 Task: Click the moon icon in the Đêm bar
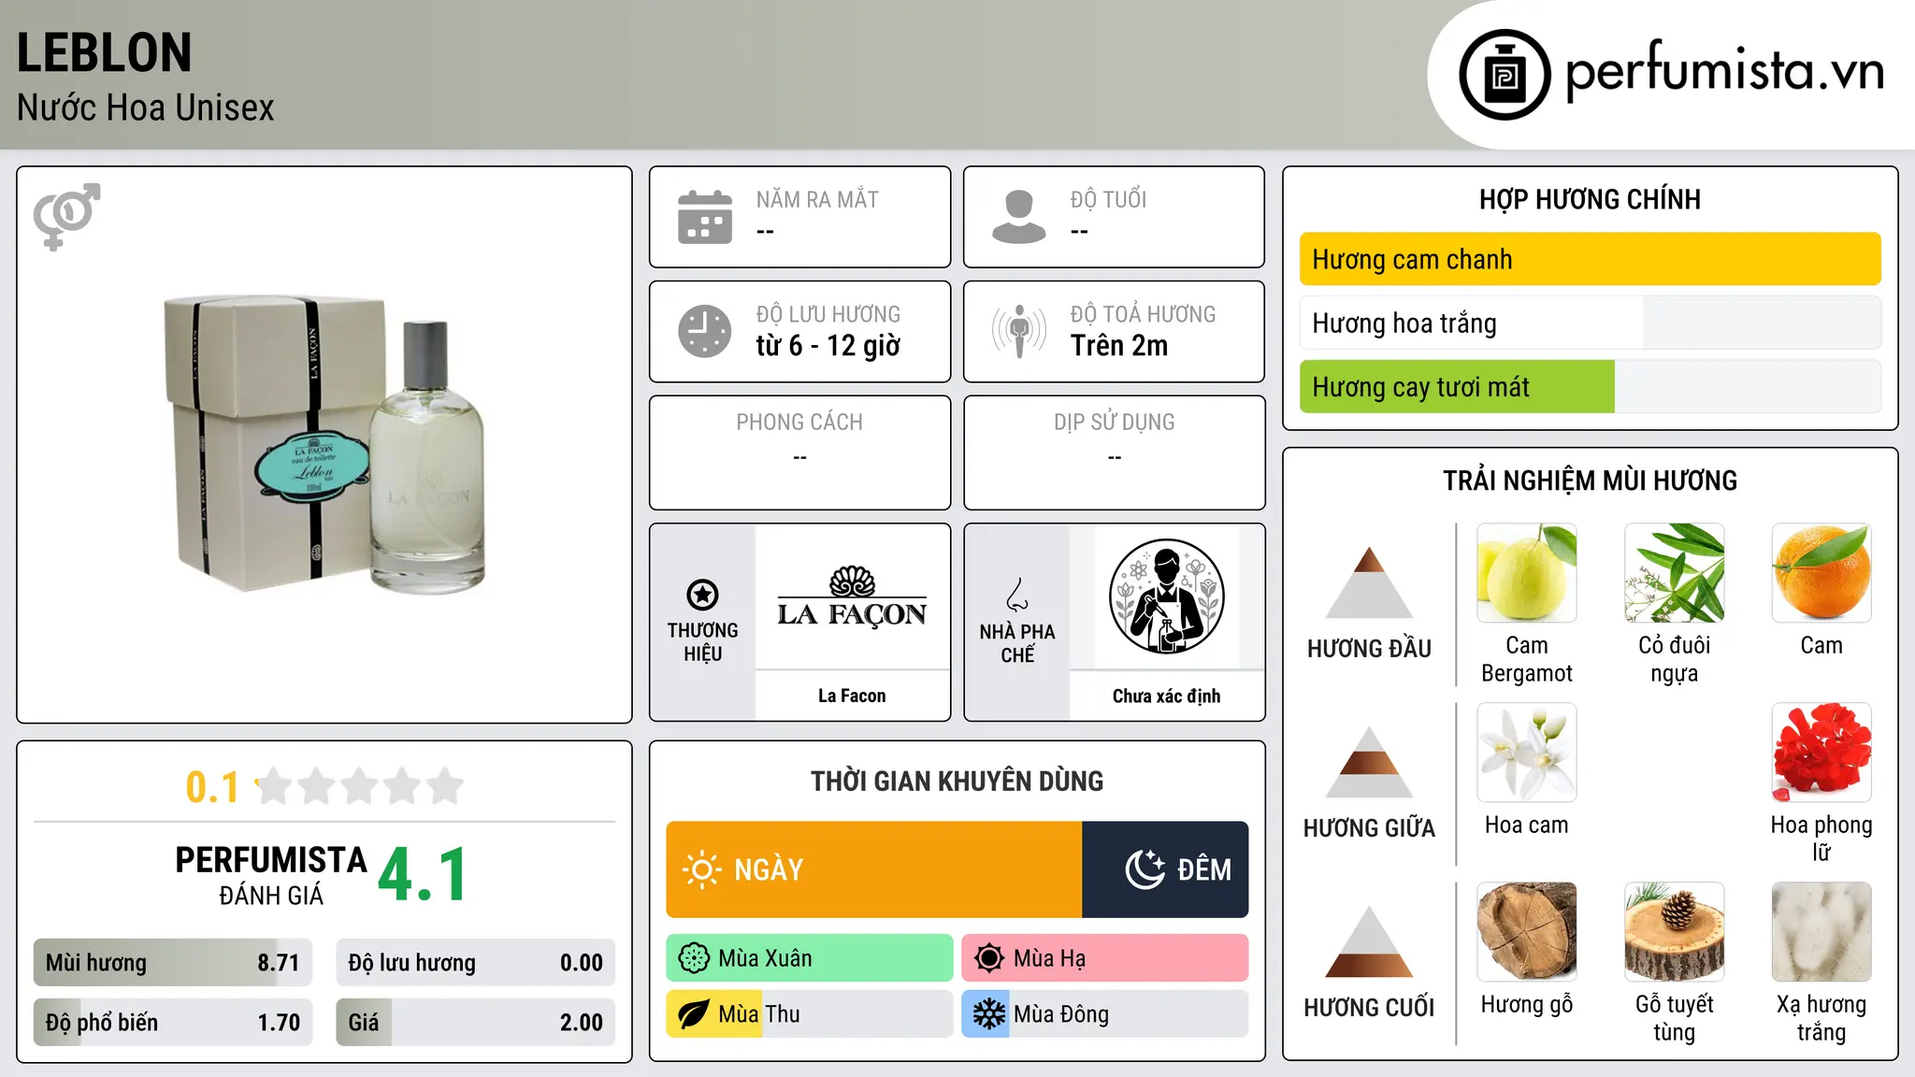(x=1145, y=869)
